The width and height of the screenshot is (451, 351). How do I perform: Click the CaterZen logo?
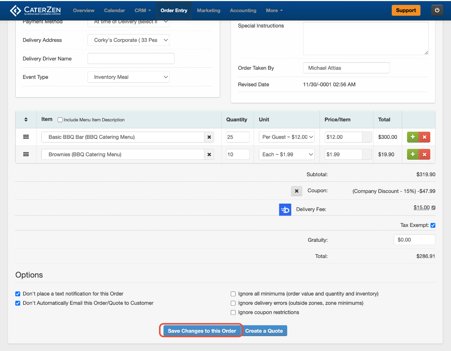tap(35, 10)
